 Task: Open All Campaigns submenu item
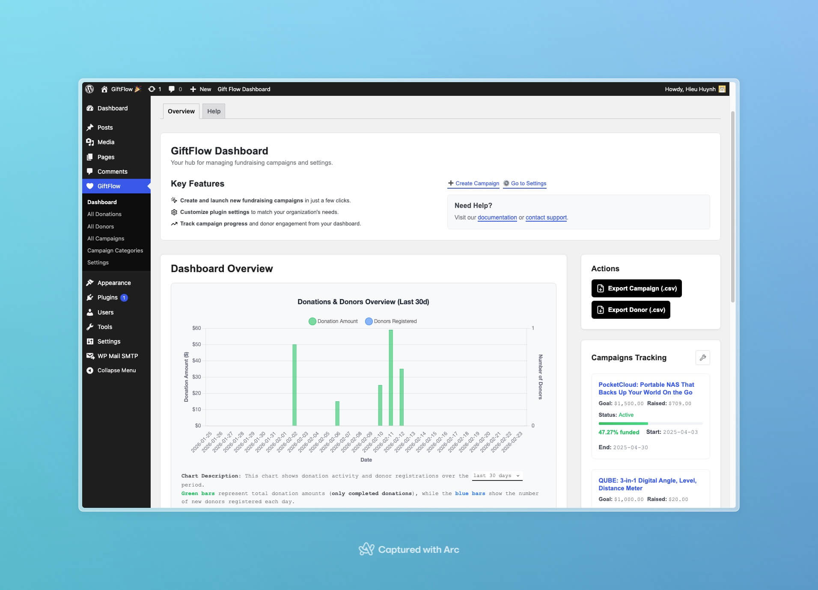[x=106, y=238]
